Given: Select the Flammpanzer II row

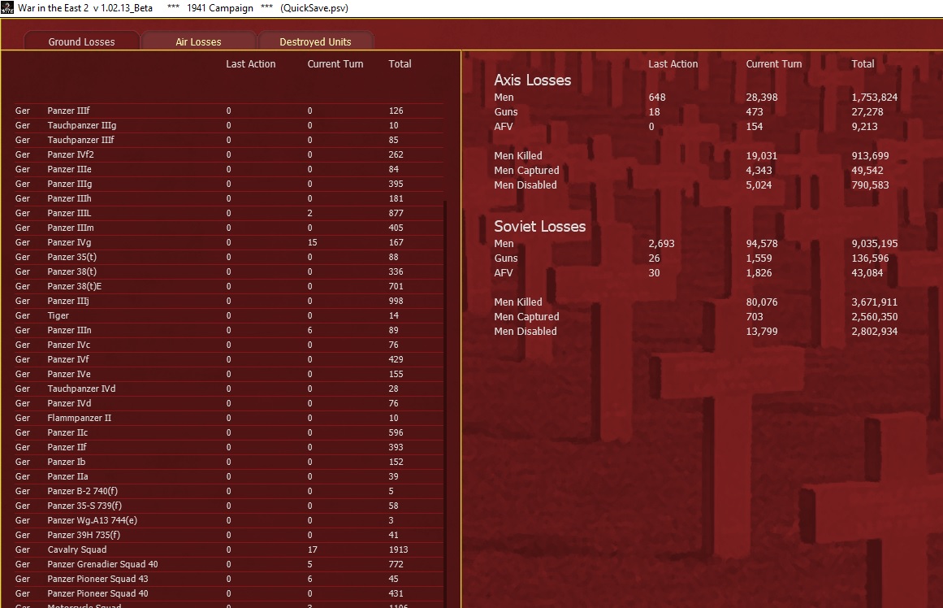Looking at the screenshot, I should pos(229,418).
